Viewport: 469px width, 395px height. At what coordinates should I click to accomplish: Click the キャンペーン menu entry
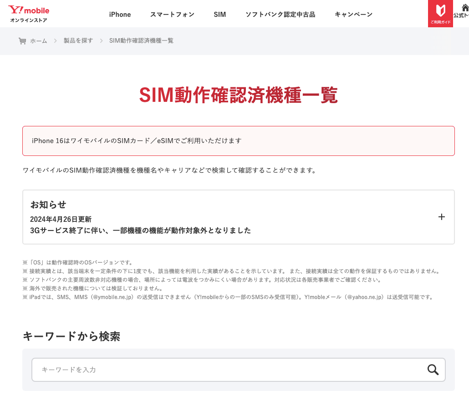point(353,14)
